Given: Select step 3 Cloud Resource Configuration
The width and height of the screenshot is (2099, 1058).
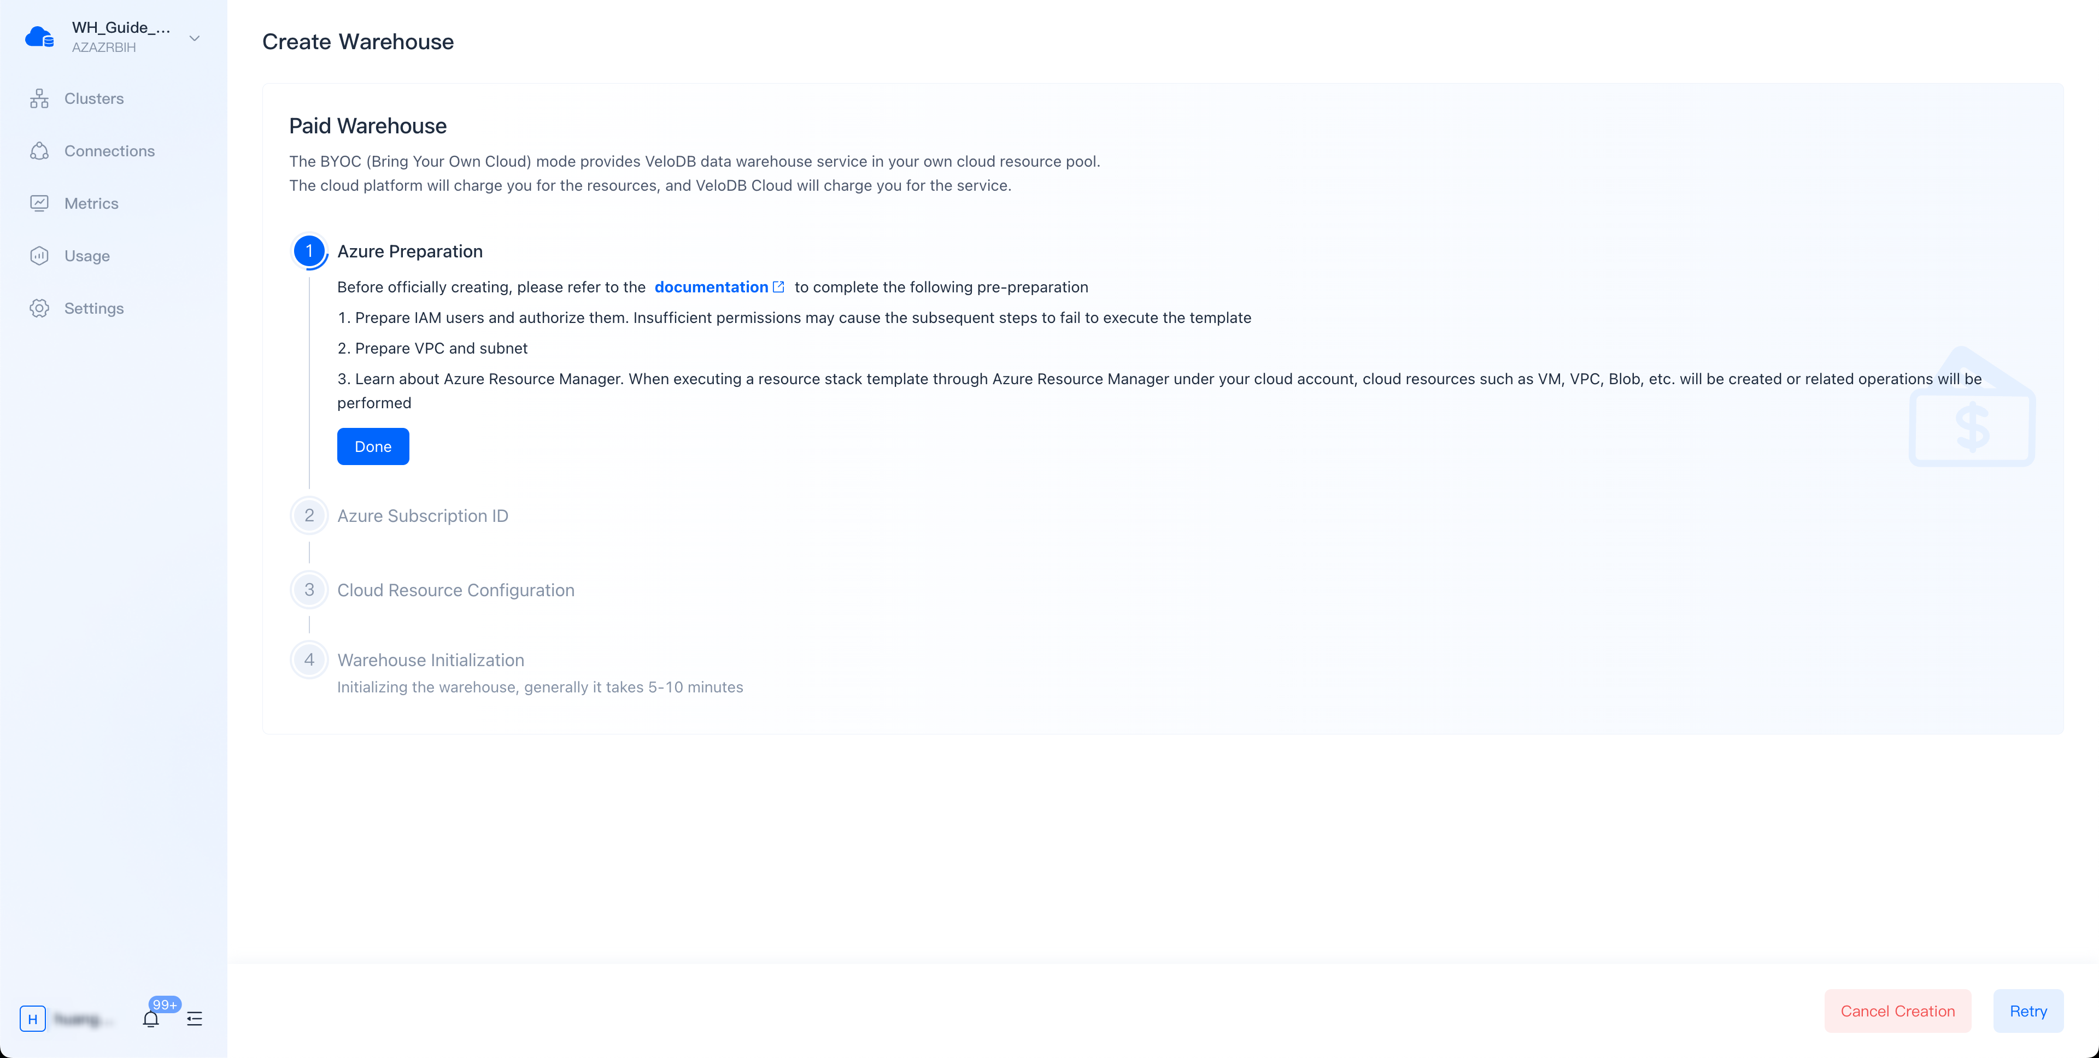Looking at the screenshot, I should coord(455,591).
